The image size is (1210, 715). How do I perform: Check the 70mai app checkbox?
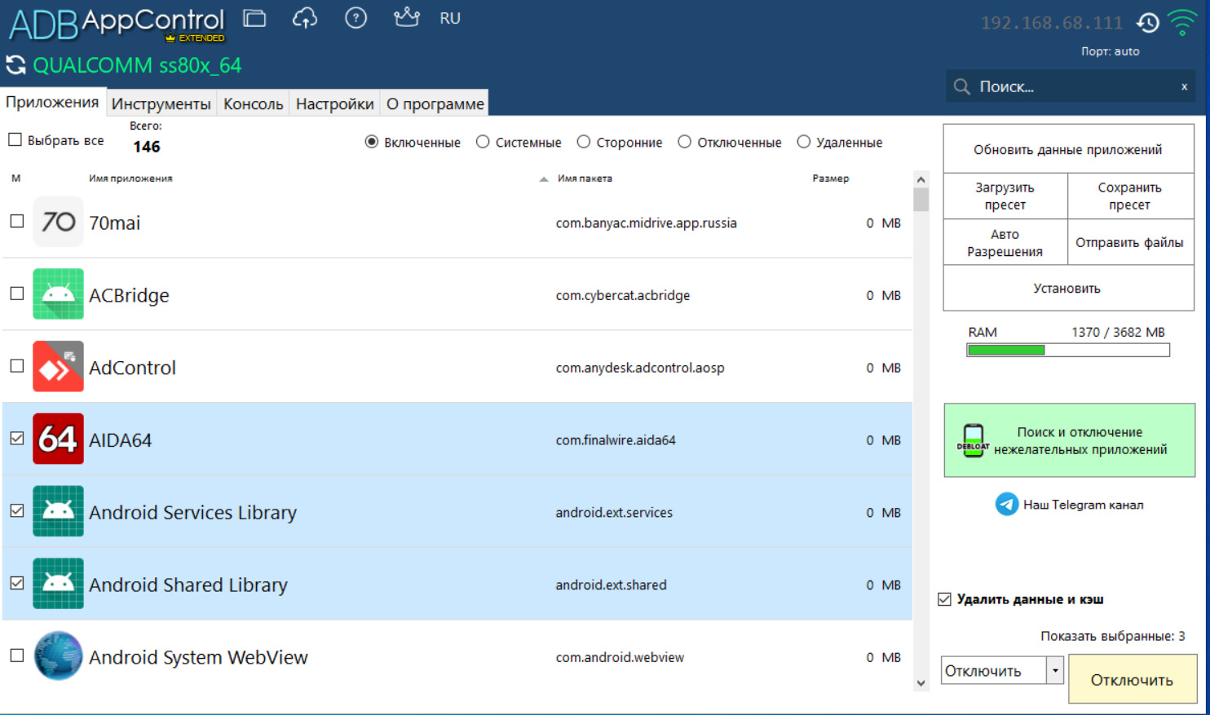point(17,222)
